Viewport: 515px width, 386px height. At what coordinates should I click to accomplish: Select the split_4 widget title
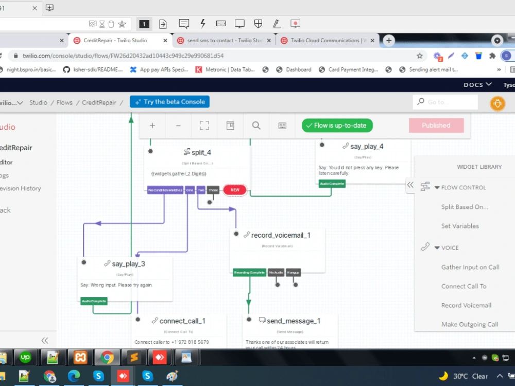pyautogui.click(x=201, y=152)
